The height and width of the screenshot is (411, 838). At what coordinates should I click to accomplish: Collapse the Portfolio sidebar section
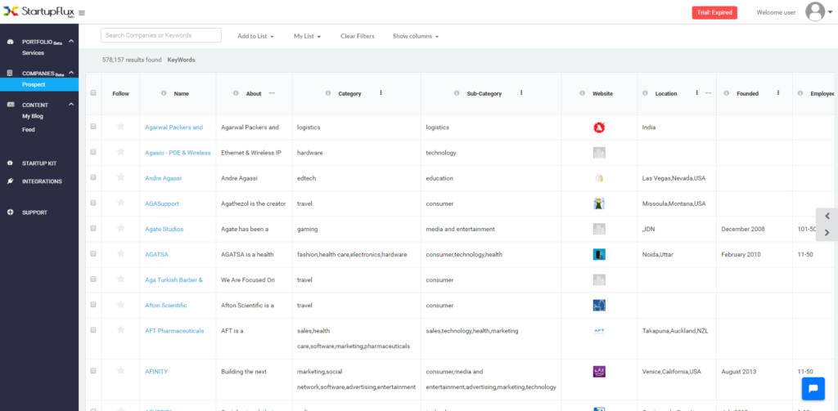(x=72, y=42)
